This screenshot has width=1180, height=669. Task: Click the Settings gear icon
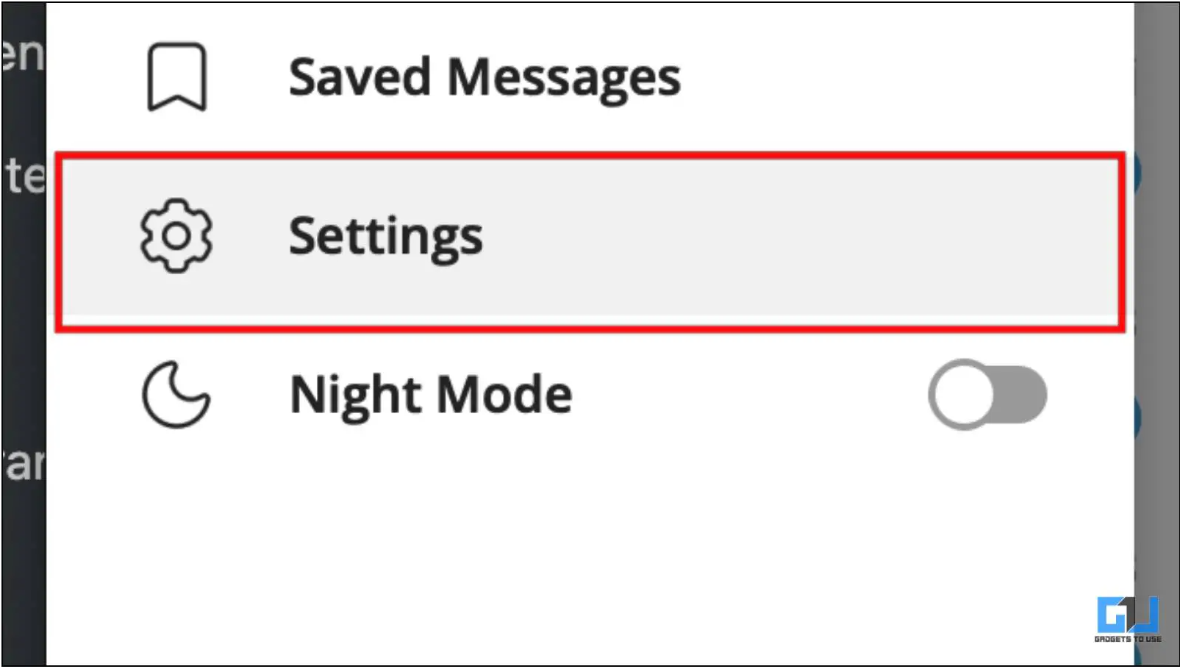[x=176, y=236]
